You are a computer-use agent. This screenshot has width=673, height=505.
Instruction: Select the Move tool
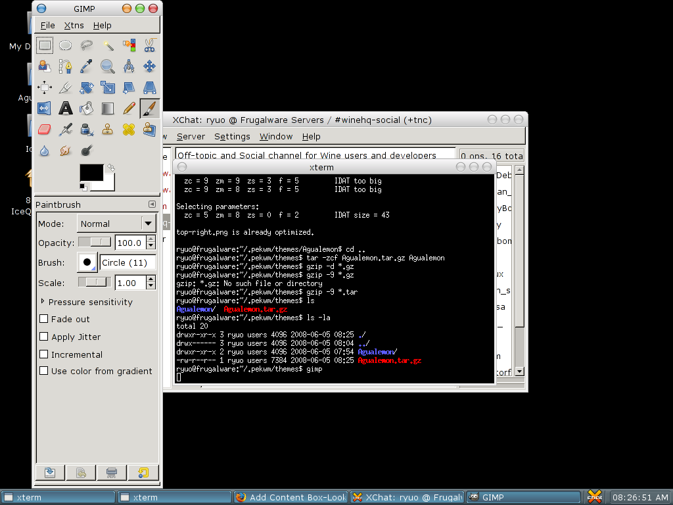[x=149, y=66]
